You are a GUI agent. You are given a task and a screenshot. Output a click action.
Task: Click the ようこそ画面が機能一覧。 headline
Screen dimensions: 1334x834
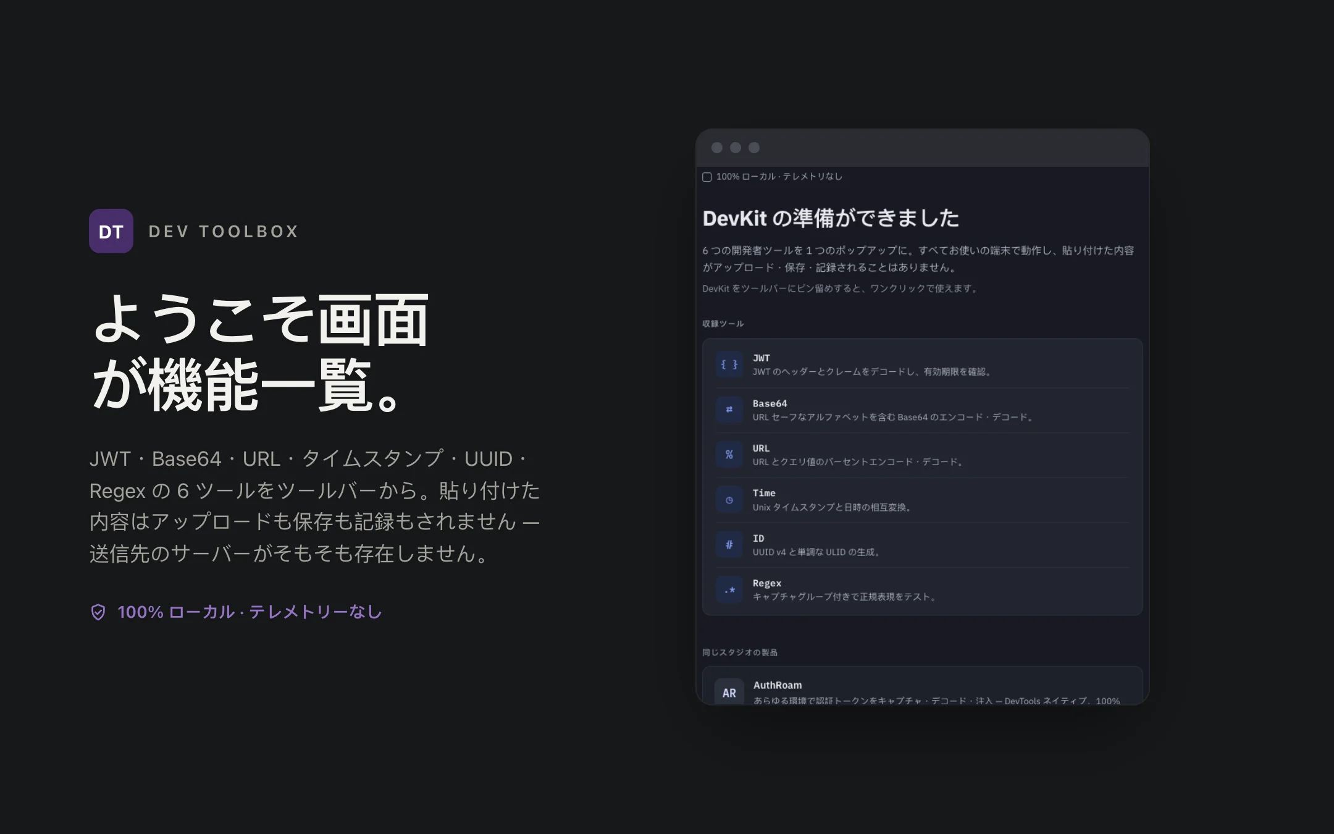259,352
